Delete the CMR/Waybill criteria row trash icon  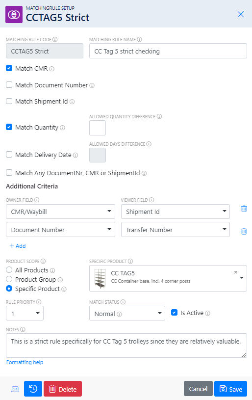pyautogui.click(x=244, y=209)
